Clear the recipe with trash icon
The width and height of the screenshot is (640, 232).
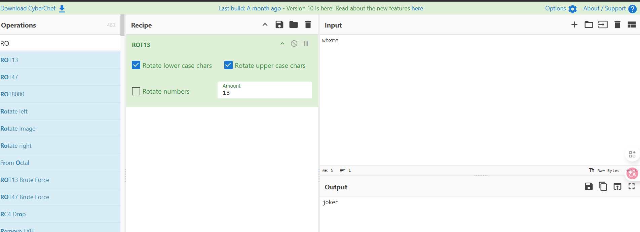point(308,25)
